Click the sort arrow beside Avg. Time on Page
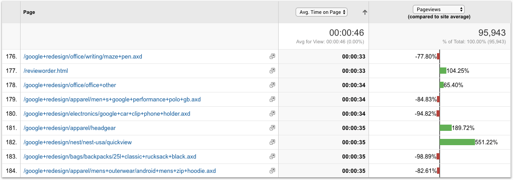Viewport: 513px width, 180px height. coord(365,13)
